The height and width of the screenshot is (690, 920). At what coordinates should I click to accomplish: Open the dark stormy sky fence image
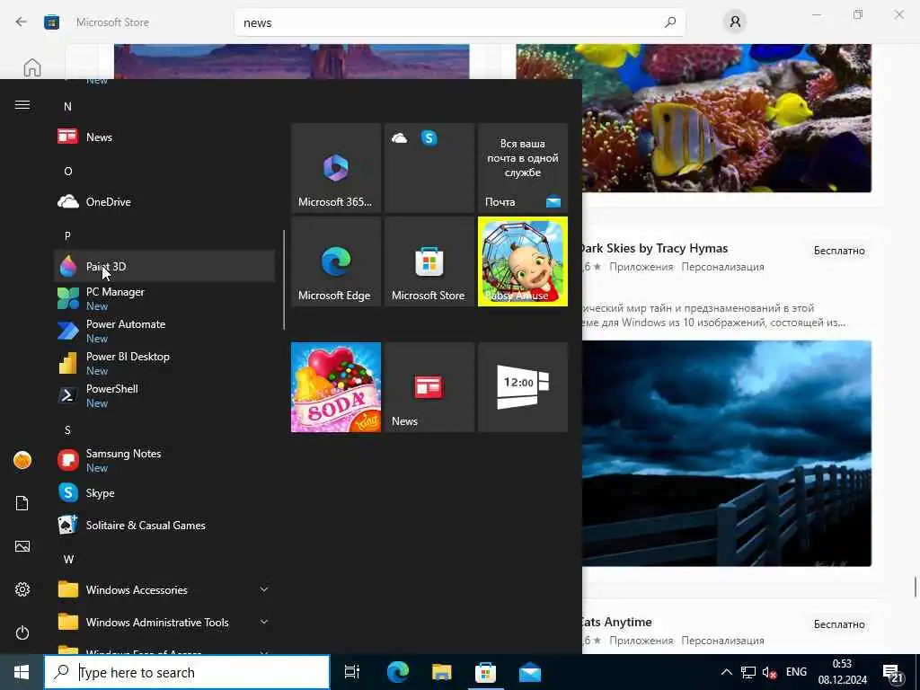[727, 454]
